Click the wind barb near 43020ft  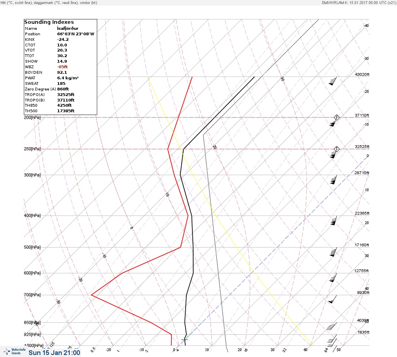click(333, 81)
